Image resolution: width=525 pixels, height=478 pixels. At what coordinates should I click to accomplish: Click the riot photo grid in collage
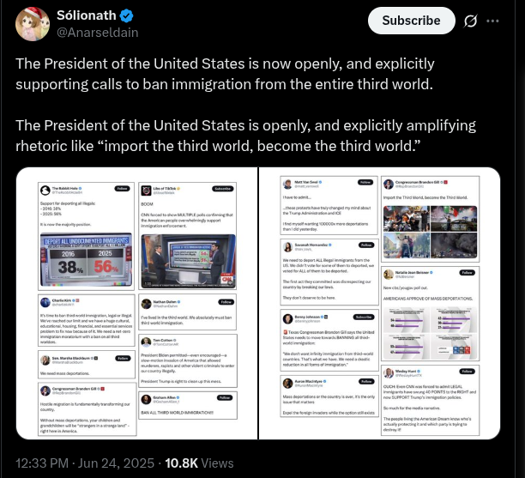pos(430,232)
